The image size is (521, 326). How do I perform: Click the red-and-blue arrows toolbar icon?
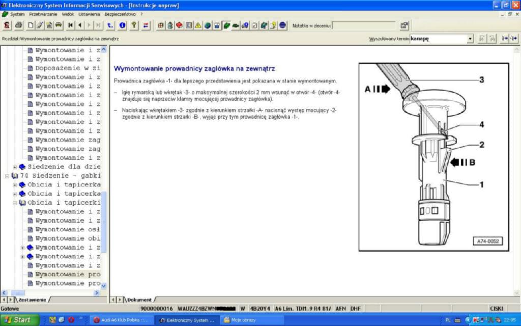pyautogui.click(x=146, y=25)
